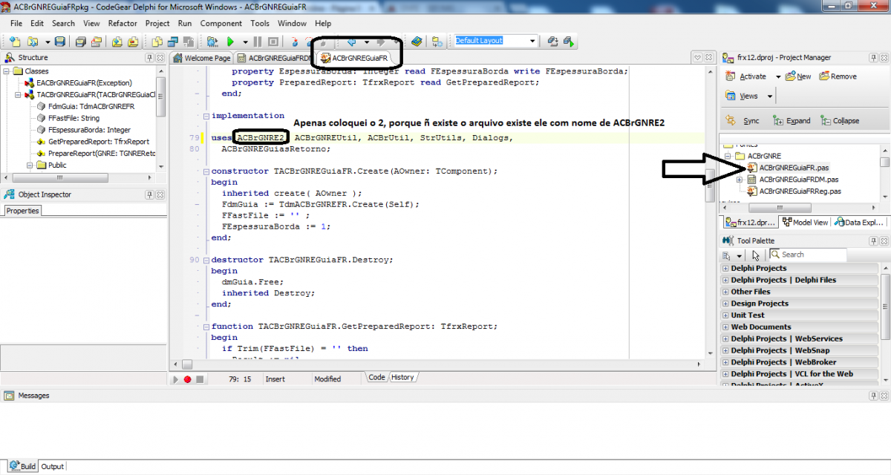Open the Default Layout dropdown
The image size is (891, 475).
pyautogui.click(x=533, y=42)
